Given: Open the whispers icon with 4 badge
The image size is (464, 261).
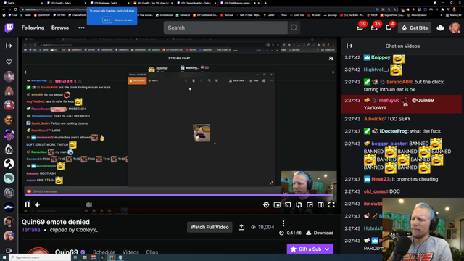Looking at the screenshot, I should [389, 28].
